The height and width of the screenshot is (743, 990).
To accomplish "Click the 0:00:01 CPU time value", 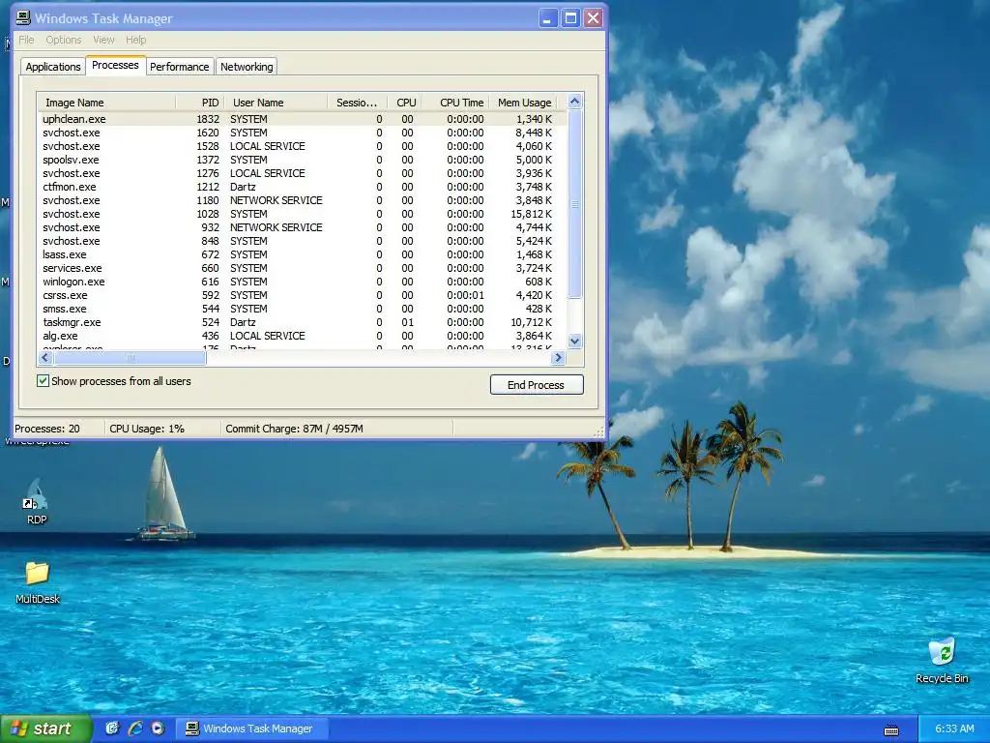I will tap(465, 296).
